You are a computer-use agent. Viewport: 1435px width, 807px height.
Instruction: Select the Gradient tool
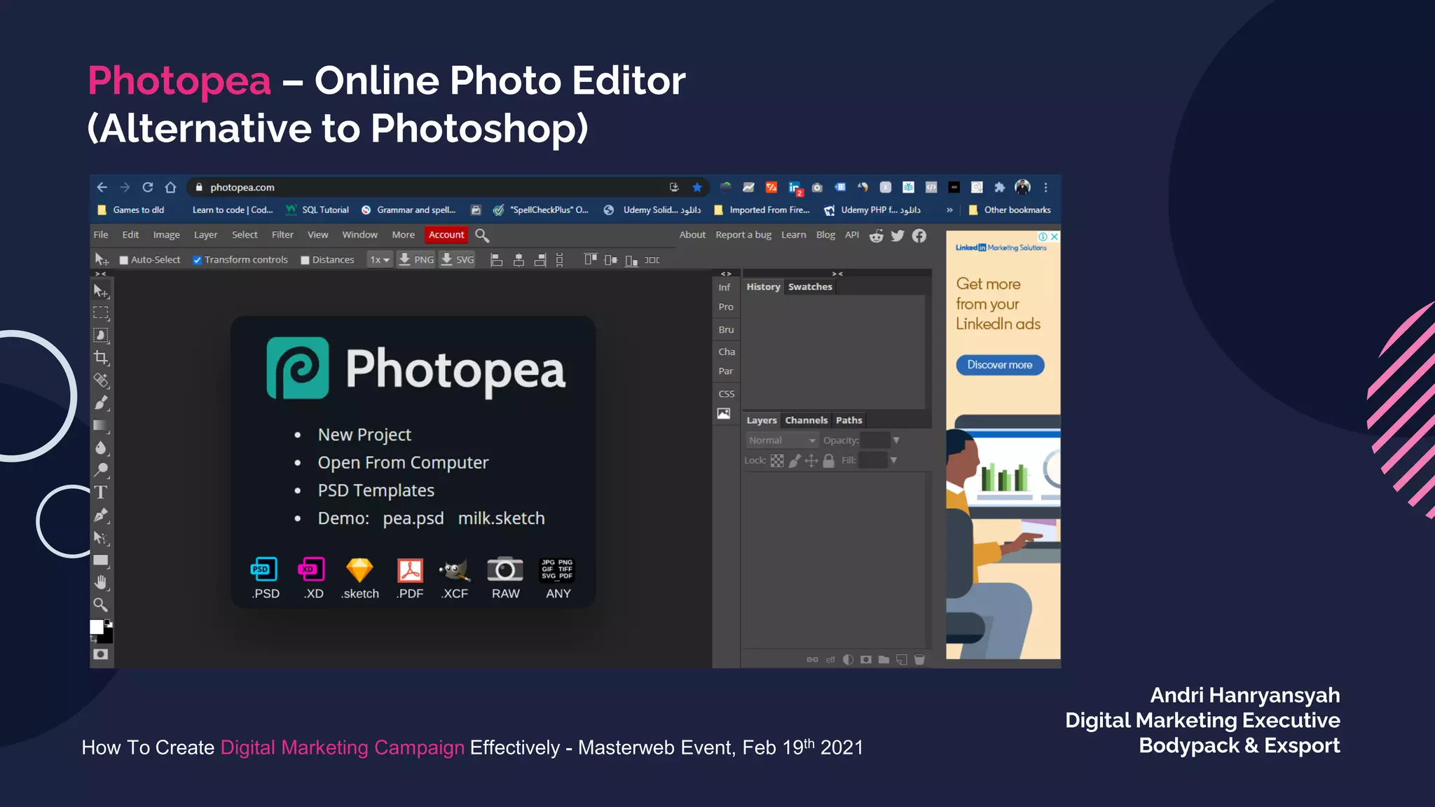coord(101,425)
